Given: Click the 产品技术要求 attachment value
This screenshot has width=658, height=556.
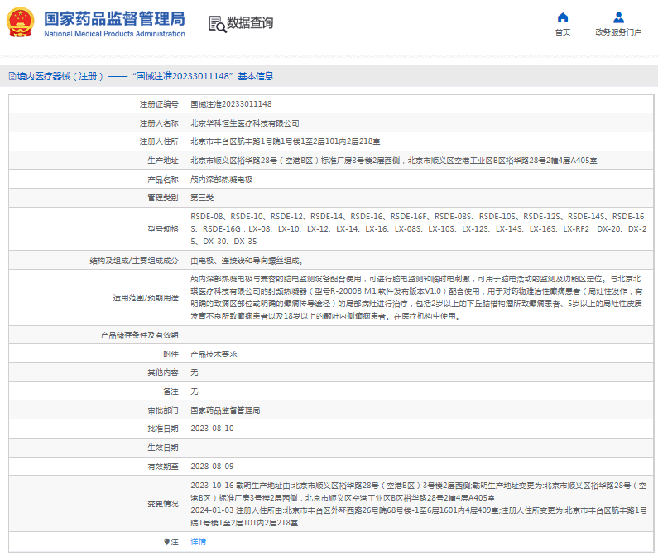Looking at the screenshot, I should [x=214, y=354].
